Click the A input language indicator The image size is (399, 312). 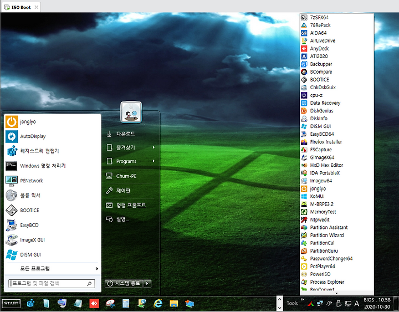click(357, 303)
